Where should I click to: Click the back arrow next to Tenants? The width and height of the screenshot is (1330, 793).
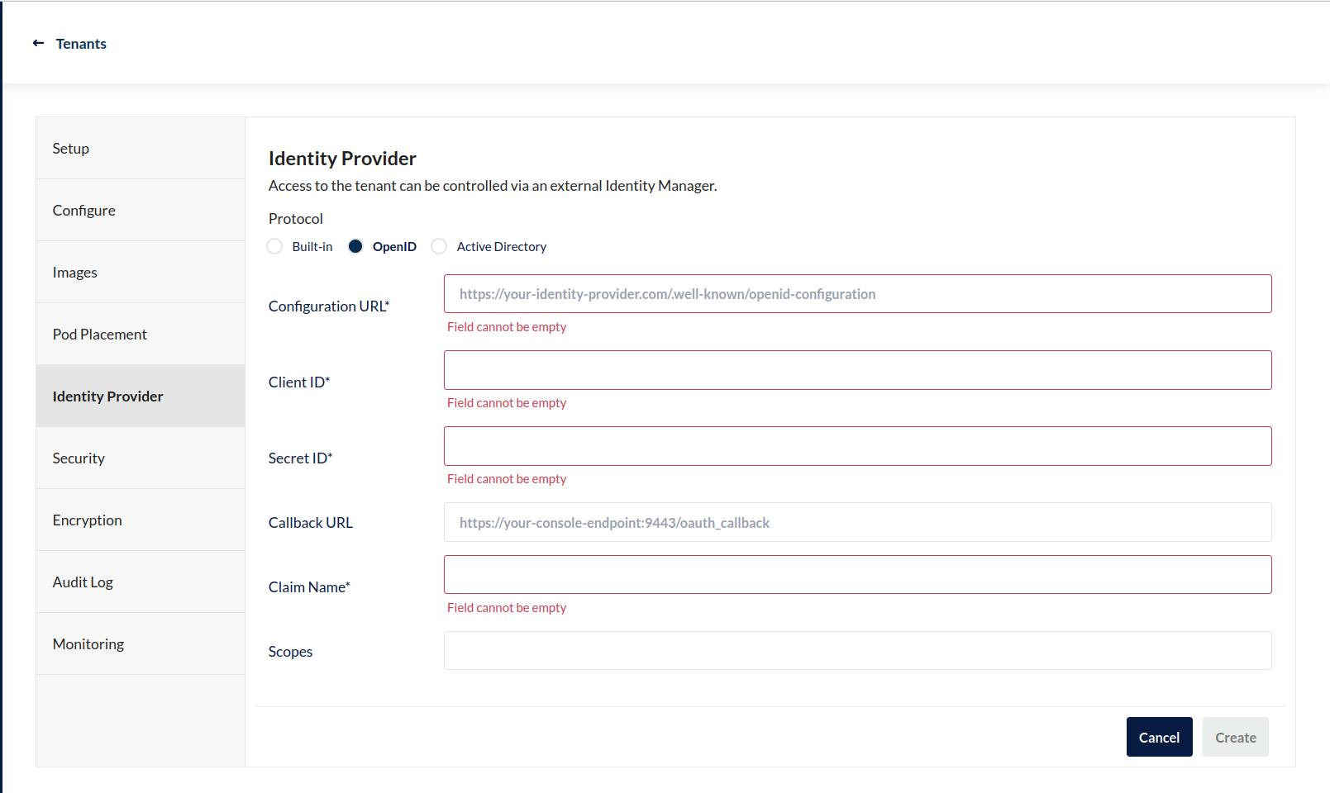38,43
